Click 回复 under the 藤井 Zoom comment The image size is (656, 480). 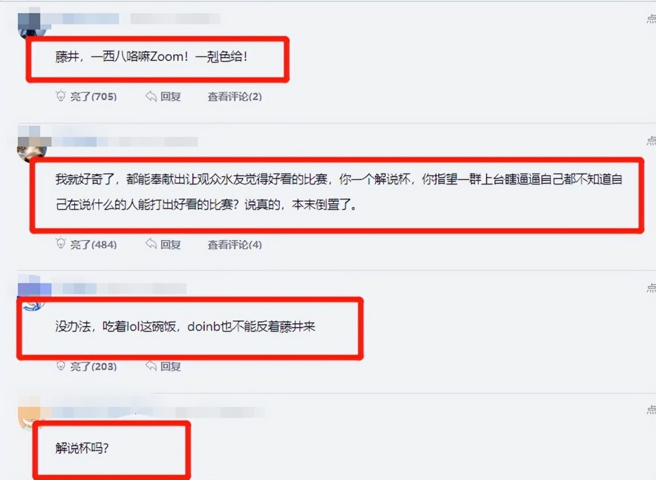coord(171,96)
